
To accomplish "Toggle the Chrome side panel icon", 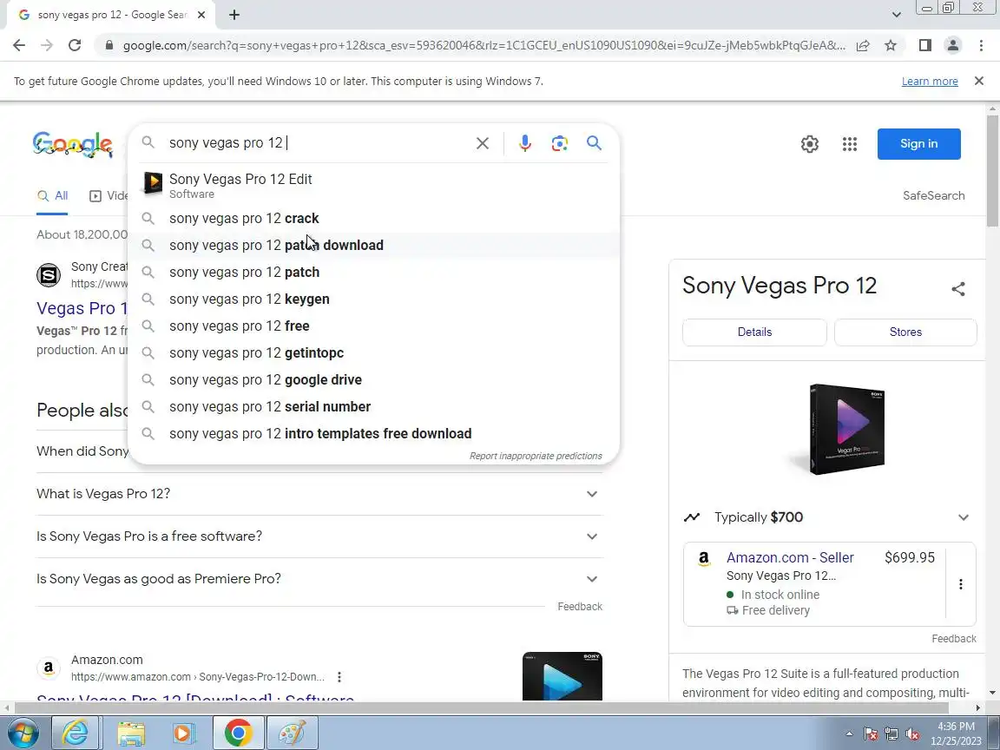I will click(924, 45).
